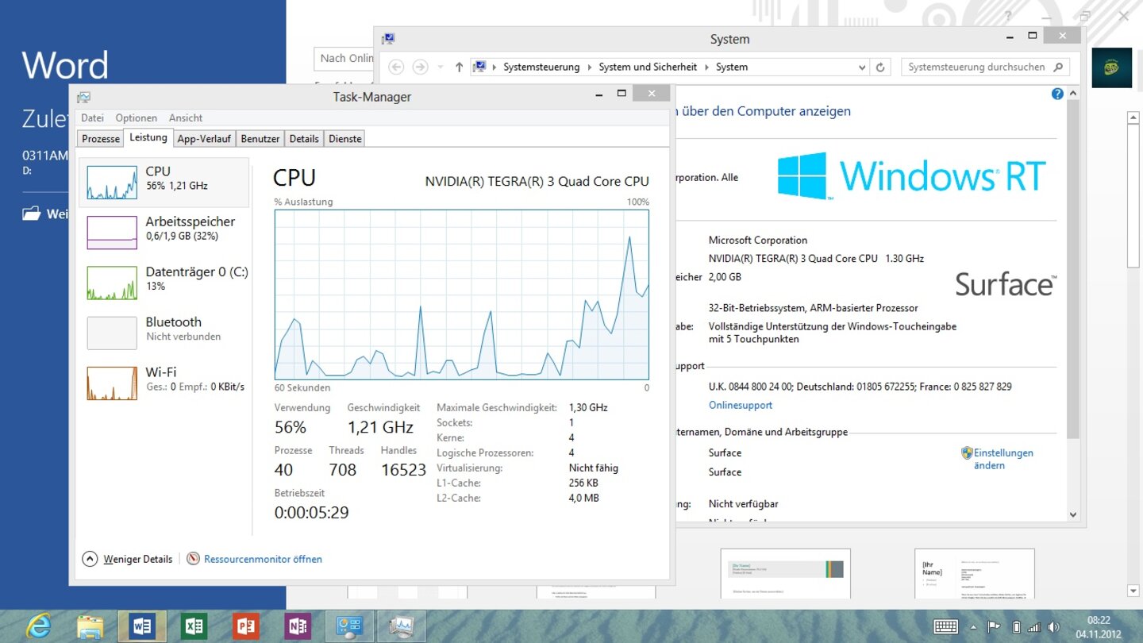Click the Word account avatar picture
This screenshot has width=1143, height=643.
(x=1111, y=67)
